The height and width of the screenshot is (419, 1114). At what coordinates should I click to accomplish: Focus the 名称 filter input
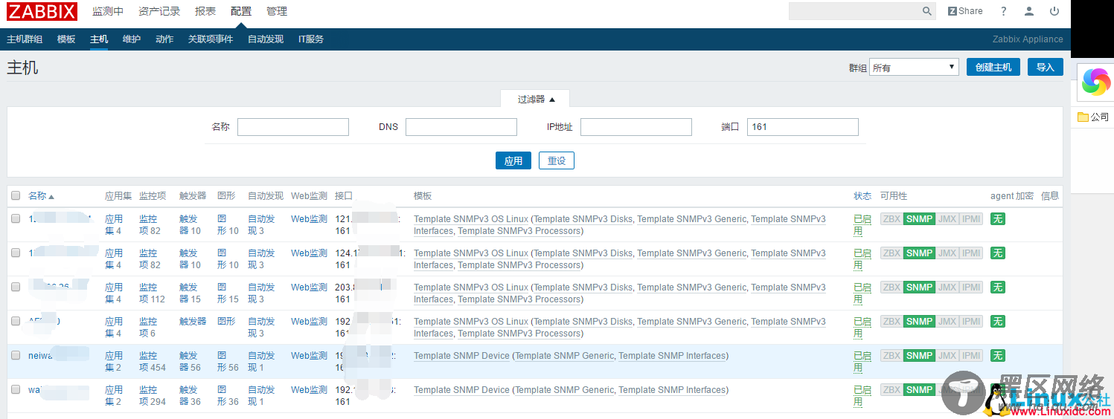tap(293, 127)
